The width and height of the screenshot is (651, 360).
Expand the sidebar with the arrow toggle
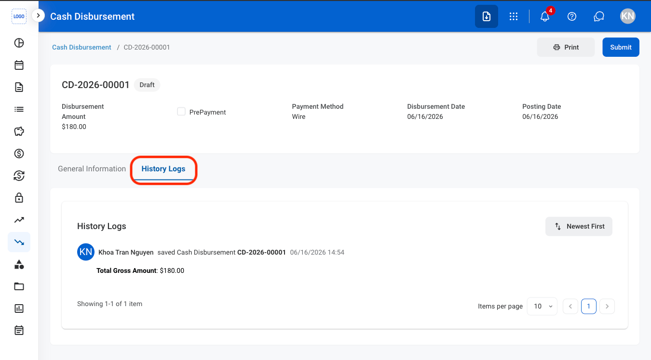[38, 16]
